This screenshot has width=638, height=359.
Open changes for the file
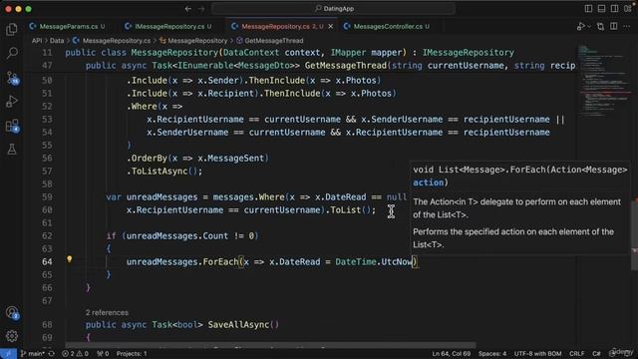pos(600,27)
